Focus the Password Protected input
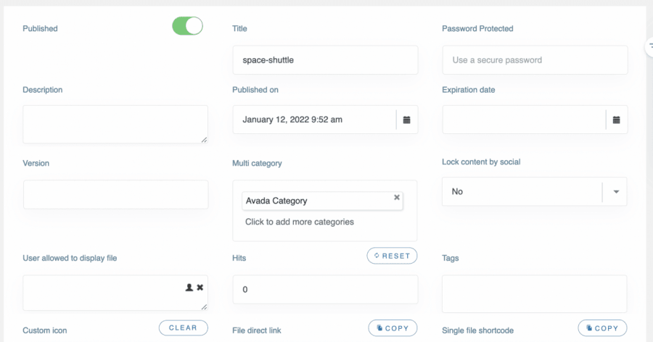 tap(534, 60)
